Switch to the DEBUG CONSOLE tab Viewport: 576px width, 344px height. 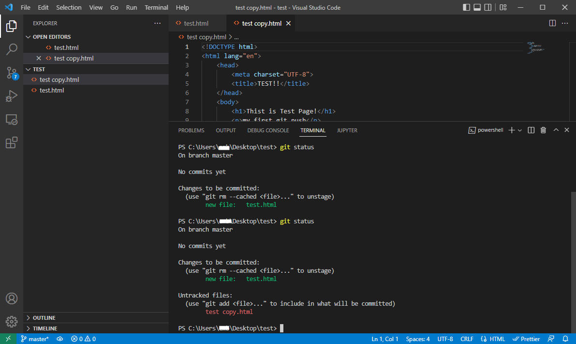[268, 130]
